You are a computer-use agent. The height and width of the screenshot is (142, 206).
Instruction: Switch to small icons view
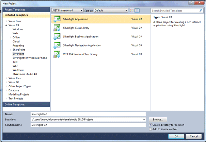[x=132, y=11]
